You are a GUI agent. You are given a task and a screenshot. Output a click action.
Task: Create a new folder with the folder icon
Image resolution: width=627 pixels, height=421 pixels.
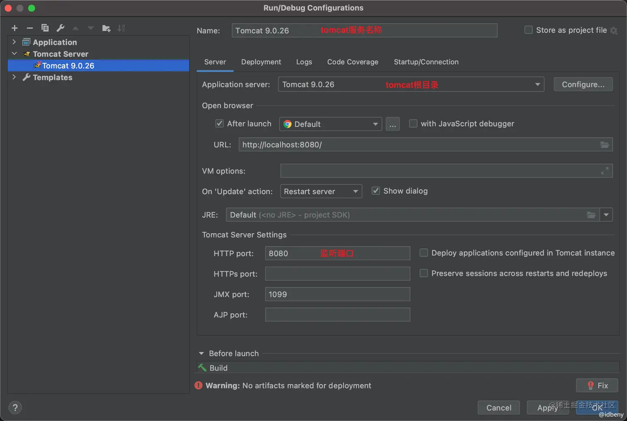[x=106, y=28]
